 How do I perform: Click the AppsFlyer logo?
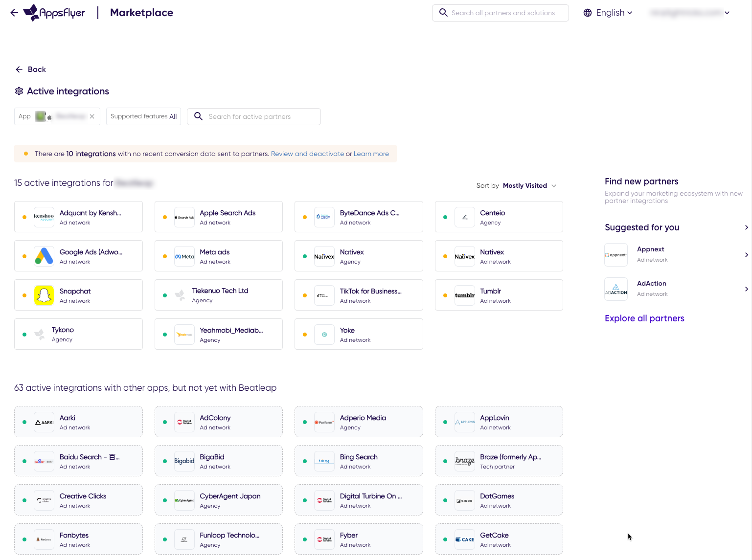point(54,12)
